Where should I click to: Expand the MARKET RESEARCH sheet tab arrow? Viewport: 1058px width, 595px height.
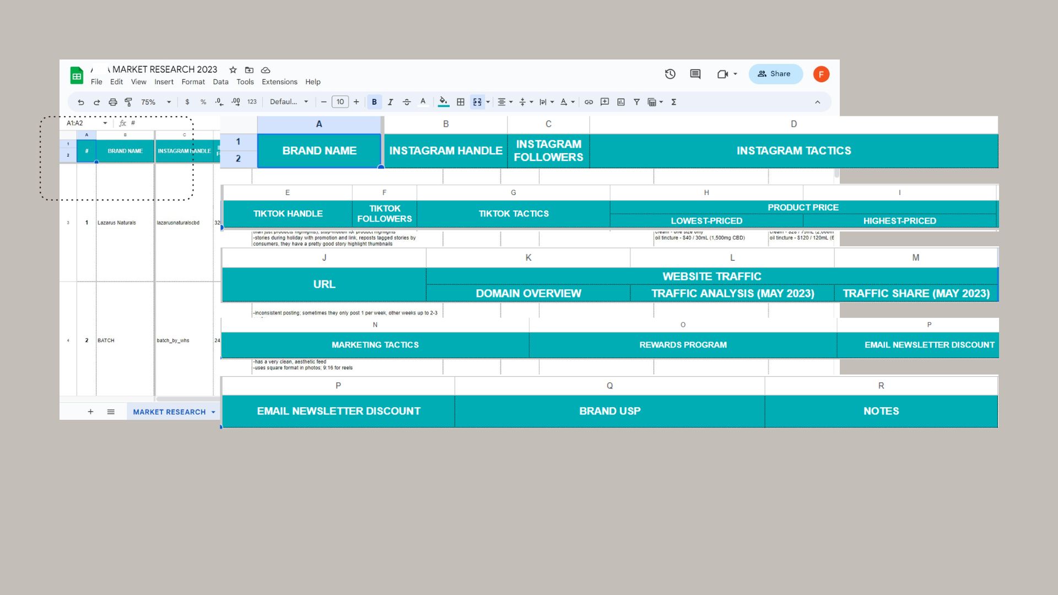[x=213, y=412]
